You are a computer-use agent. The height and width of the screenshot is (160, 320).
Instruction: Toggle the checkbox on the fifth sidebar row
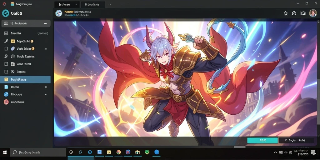click(x=6, y=64)
